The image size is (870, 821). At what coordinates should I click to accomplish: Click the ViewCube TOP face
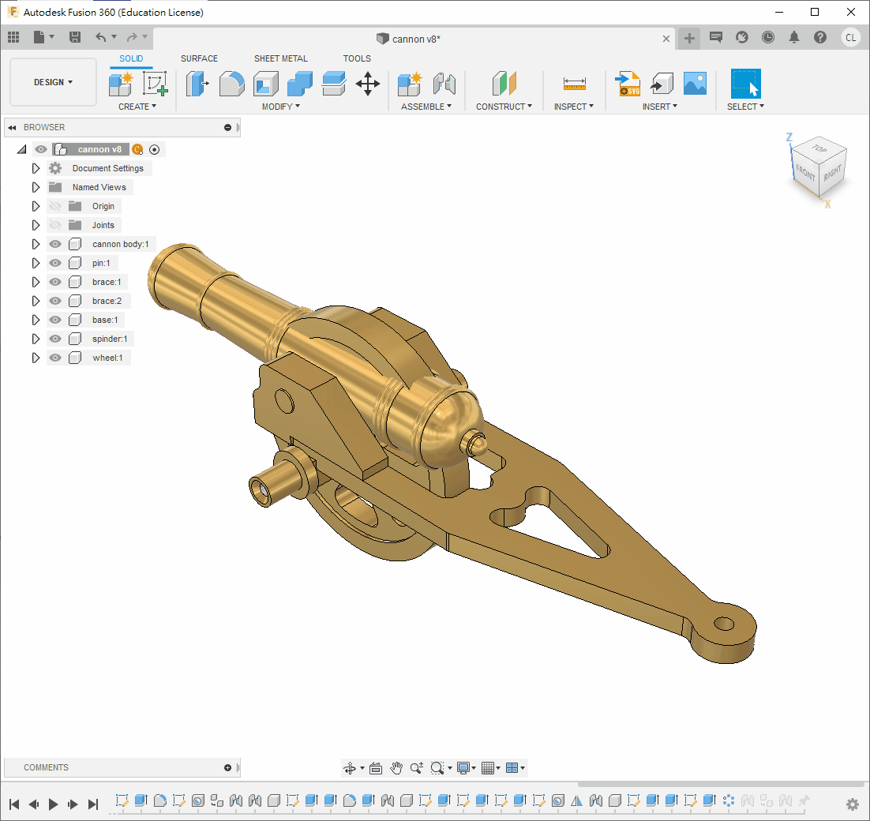(819, 149)
